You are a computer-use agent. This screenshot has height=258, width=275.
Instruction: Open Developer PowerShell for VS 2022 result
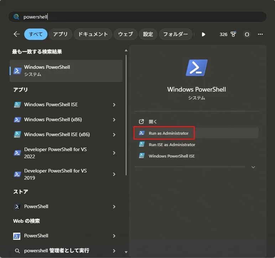coord(66,153)
